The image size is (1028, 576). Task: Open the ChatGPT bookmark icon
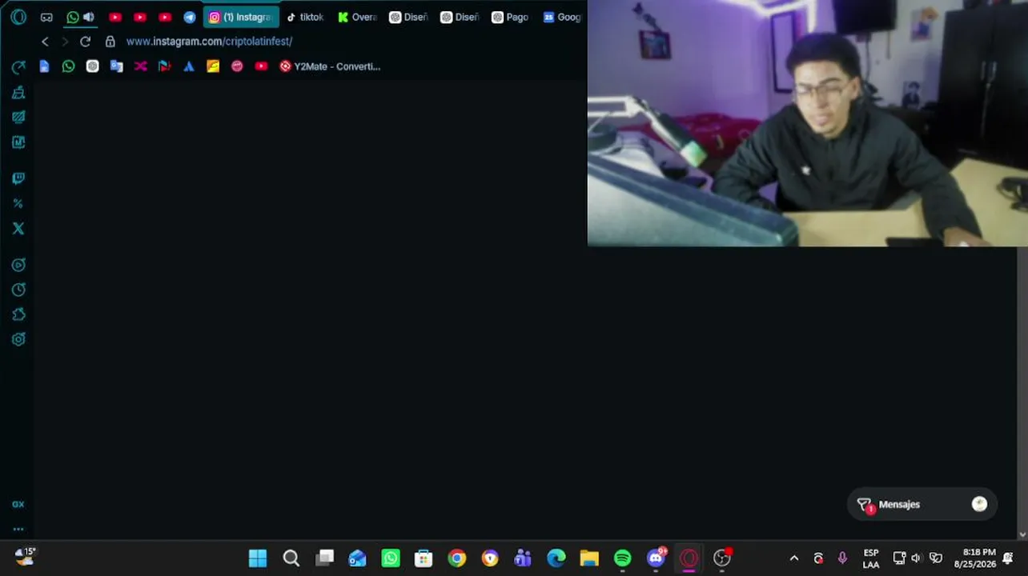coord(93,66)
